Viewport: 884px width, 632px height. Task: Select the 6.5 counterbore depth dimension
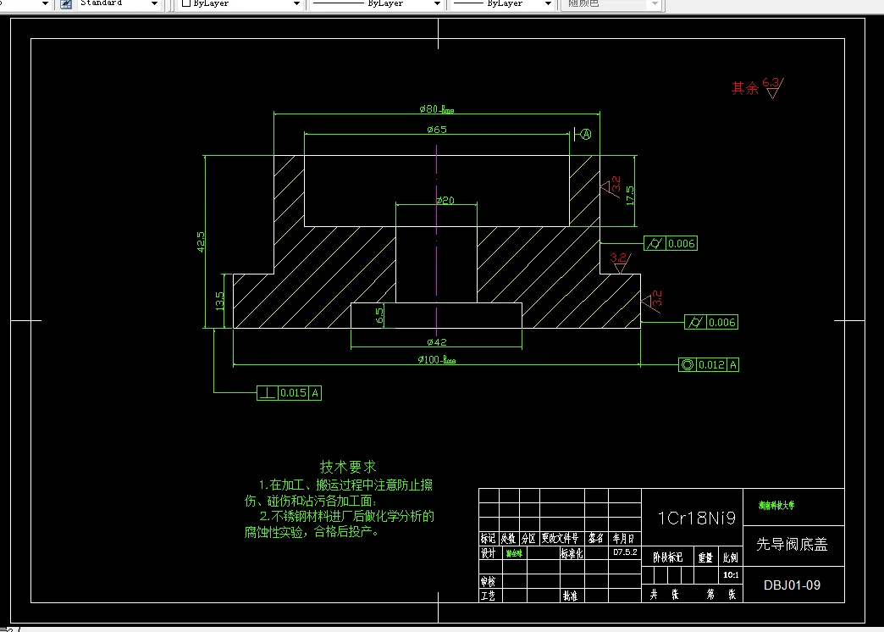pyautogui.click(x=379, y=315)
